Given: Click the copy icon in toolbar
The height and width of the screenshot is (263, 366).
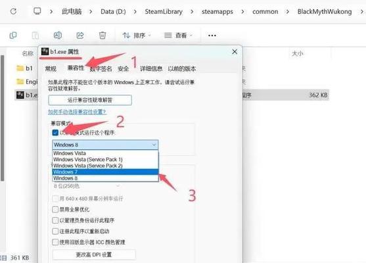Looking at the screenshot, I should pyautogui.click(x=13, y=36).
